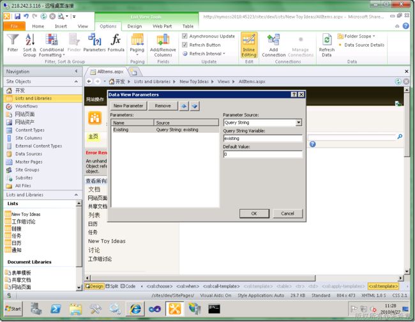Cancel the Data View Parameters dialog
This screenshot has height=322, width=415.
click(x=287, y=213)
